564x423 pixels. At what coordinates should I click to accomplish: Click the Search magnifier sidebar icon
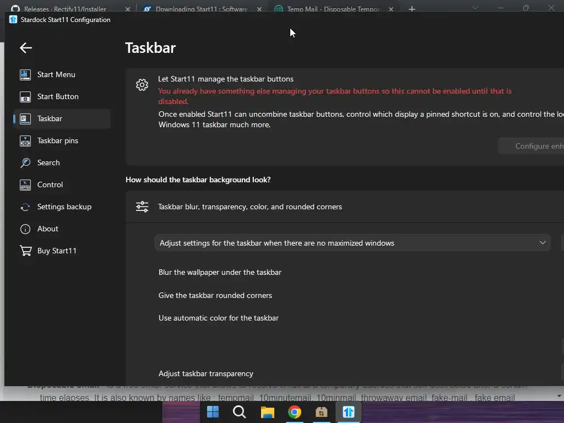point(25,162)
